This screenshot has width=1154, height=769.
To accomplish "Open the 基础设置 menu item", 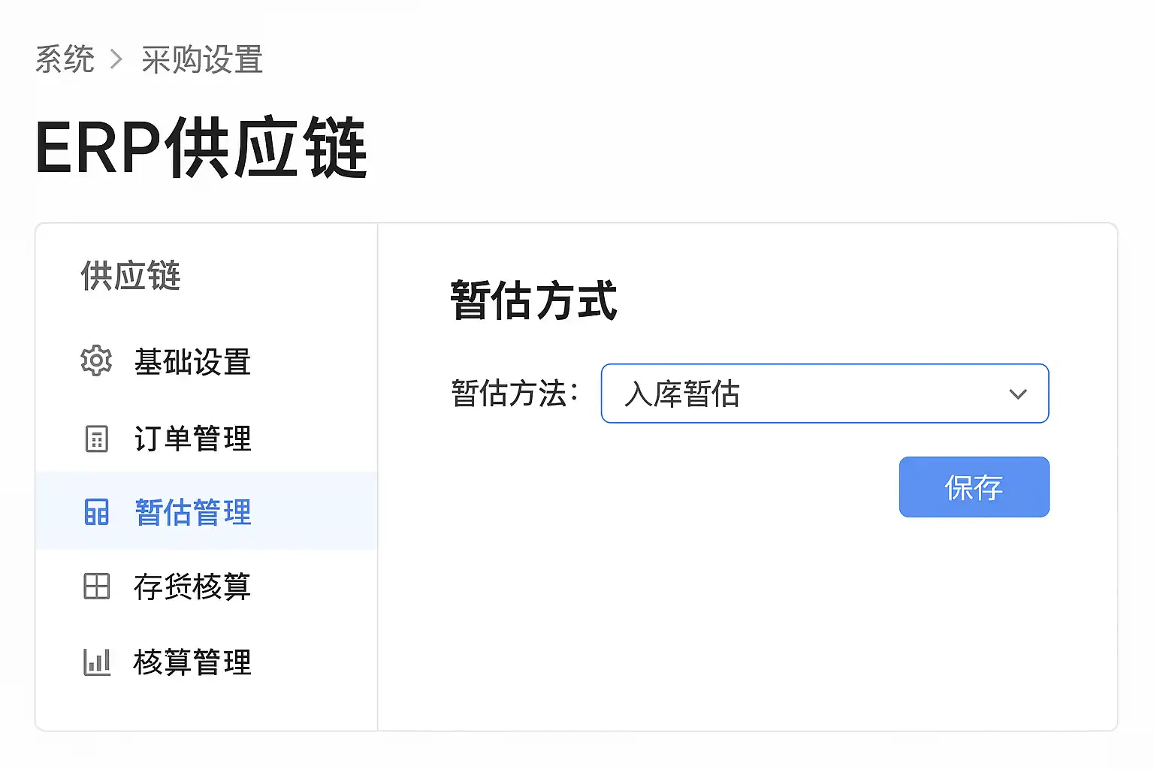I will 192,362.
